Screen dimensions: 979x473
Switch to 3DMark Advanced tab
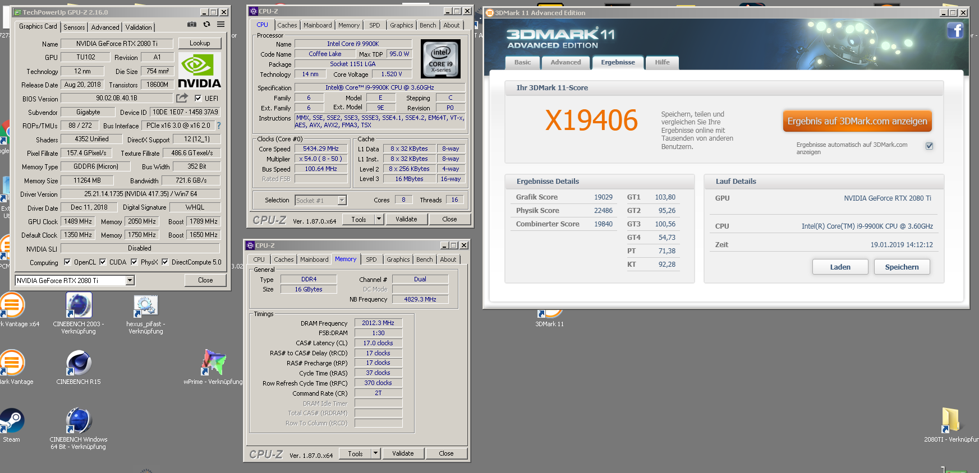pos(566,62)
